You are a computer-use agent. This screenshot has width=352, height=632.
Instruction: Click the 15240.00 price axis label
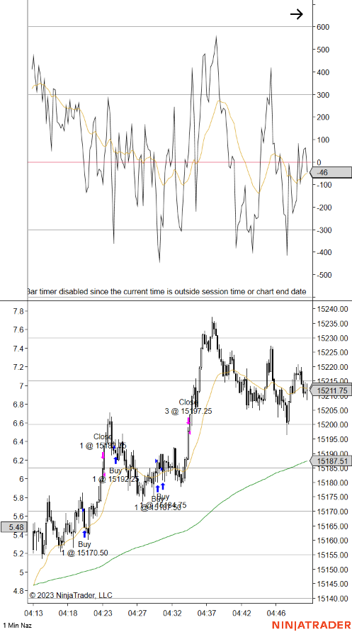point(332,309)
